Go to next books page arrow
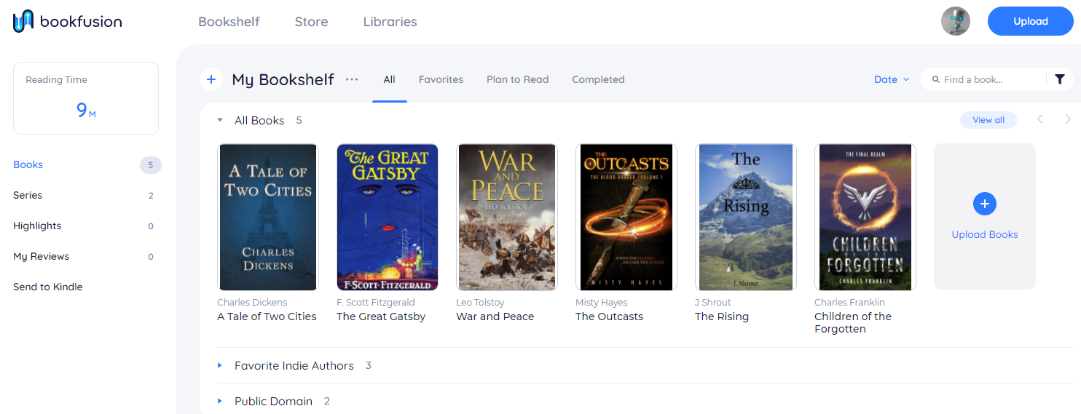 1068,119
